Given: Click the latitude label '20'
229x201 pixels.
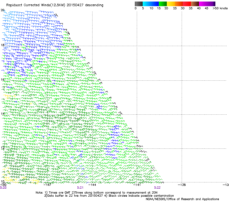Looking at the screenshot, I should tap(2, 10).
